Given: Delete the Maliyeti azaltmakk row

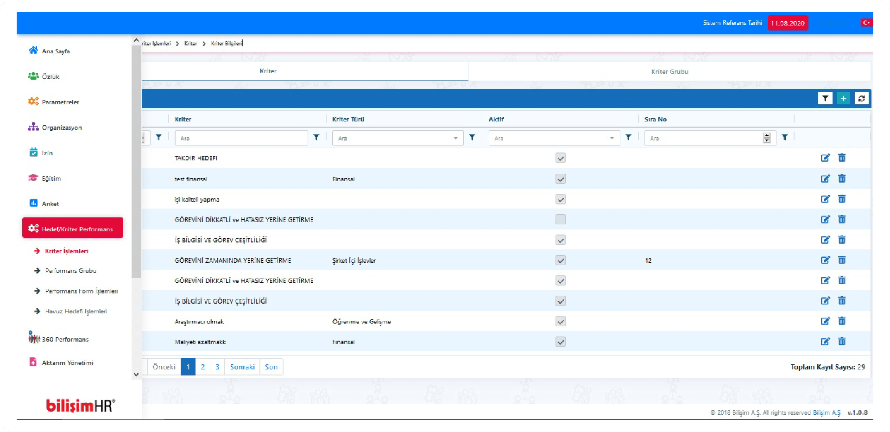Looking at the screenshot, I should [842, 342].
